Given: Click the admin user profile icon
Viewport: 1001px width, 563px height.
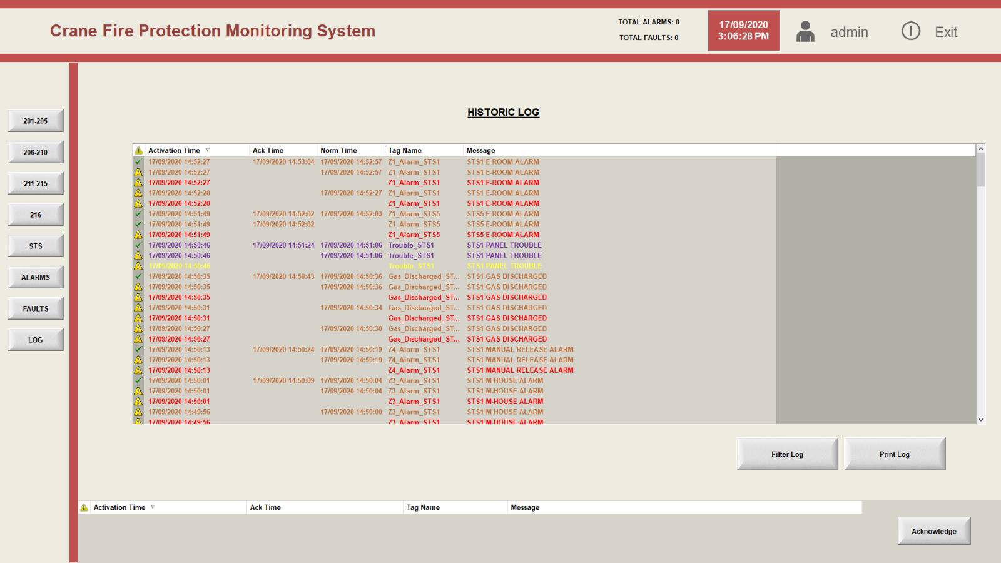Looking at the screenshot, I should click(x=805, y=31).
